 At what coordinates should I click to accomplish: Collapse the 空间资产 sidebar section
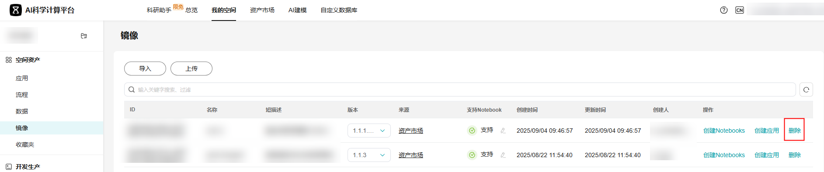tap(28, 60)
